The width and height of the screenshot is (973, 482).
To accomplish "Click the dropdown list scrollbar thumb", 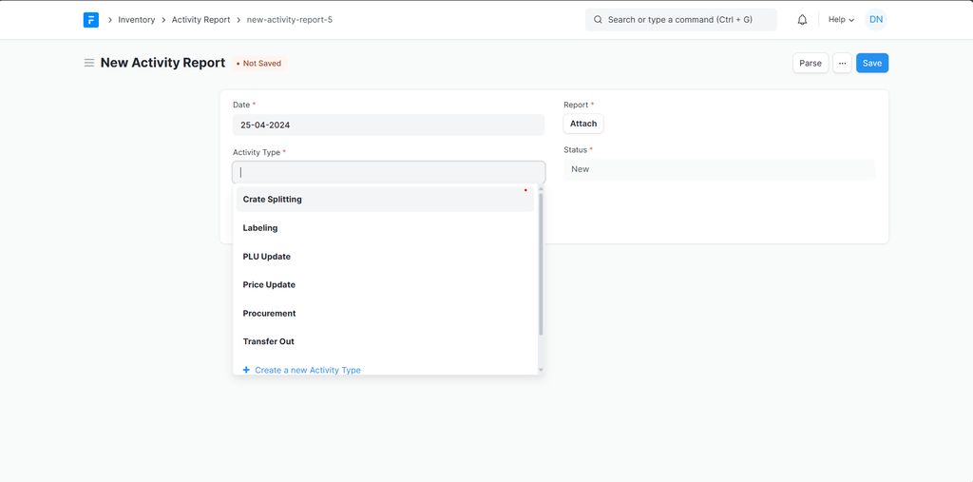I will [541, 264].
